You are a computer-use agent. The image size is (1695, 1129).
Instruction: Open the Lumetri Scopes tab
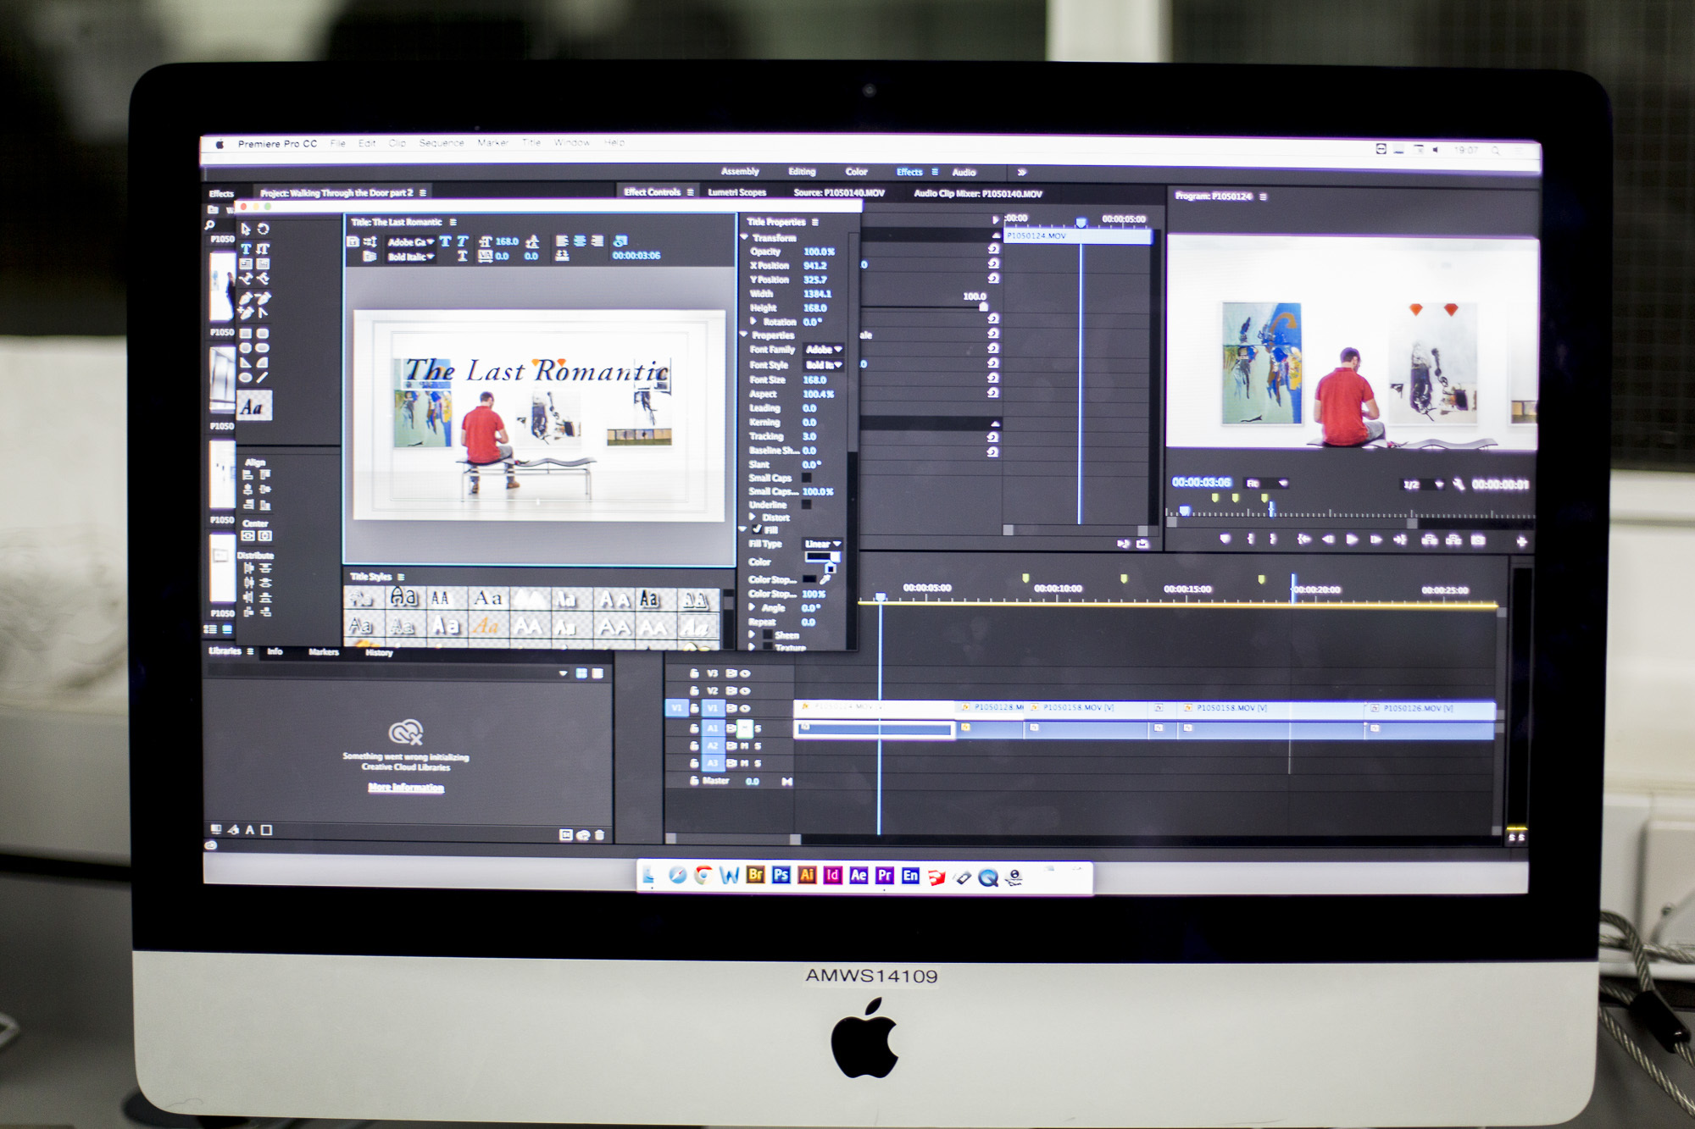tap(736, 193)
